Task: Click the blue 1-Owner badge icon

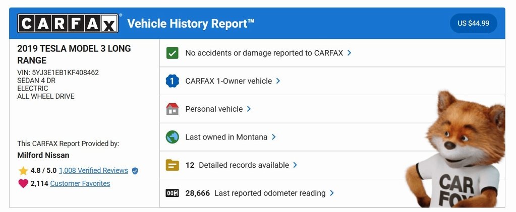Action: (173, 81)
